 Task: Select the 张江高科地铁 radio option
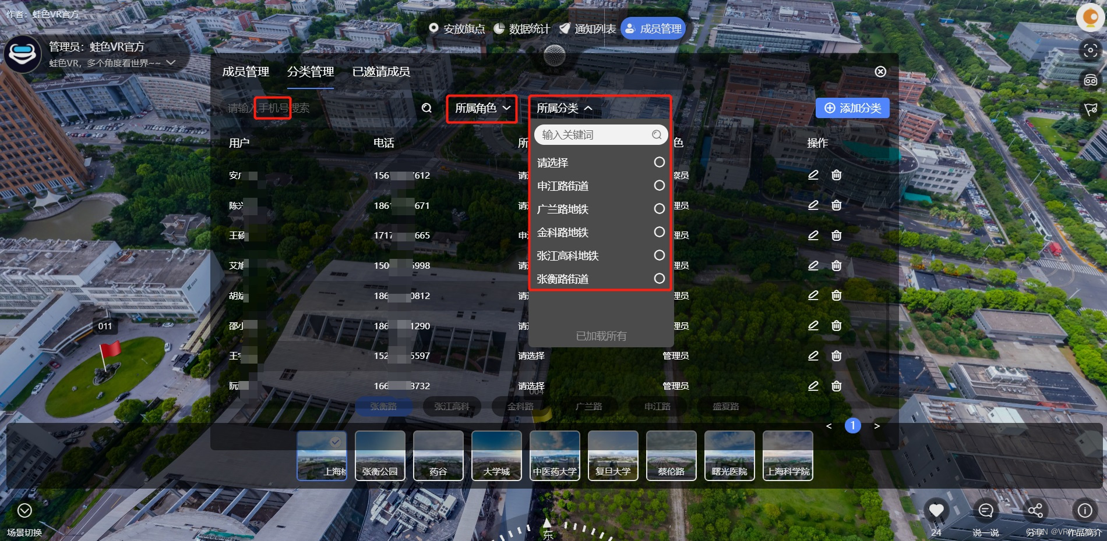coord(659,255)
